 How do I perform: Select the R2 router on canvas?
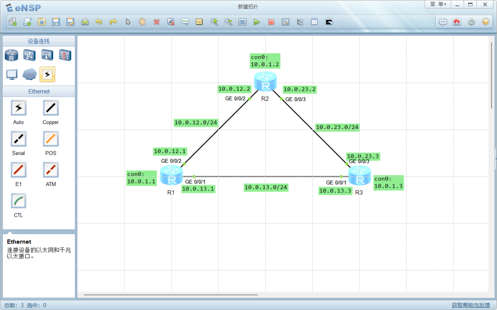[265, 82]
